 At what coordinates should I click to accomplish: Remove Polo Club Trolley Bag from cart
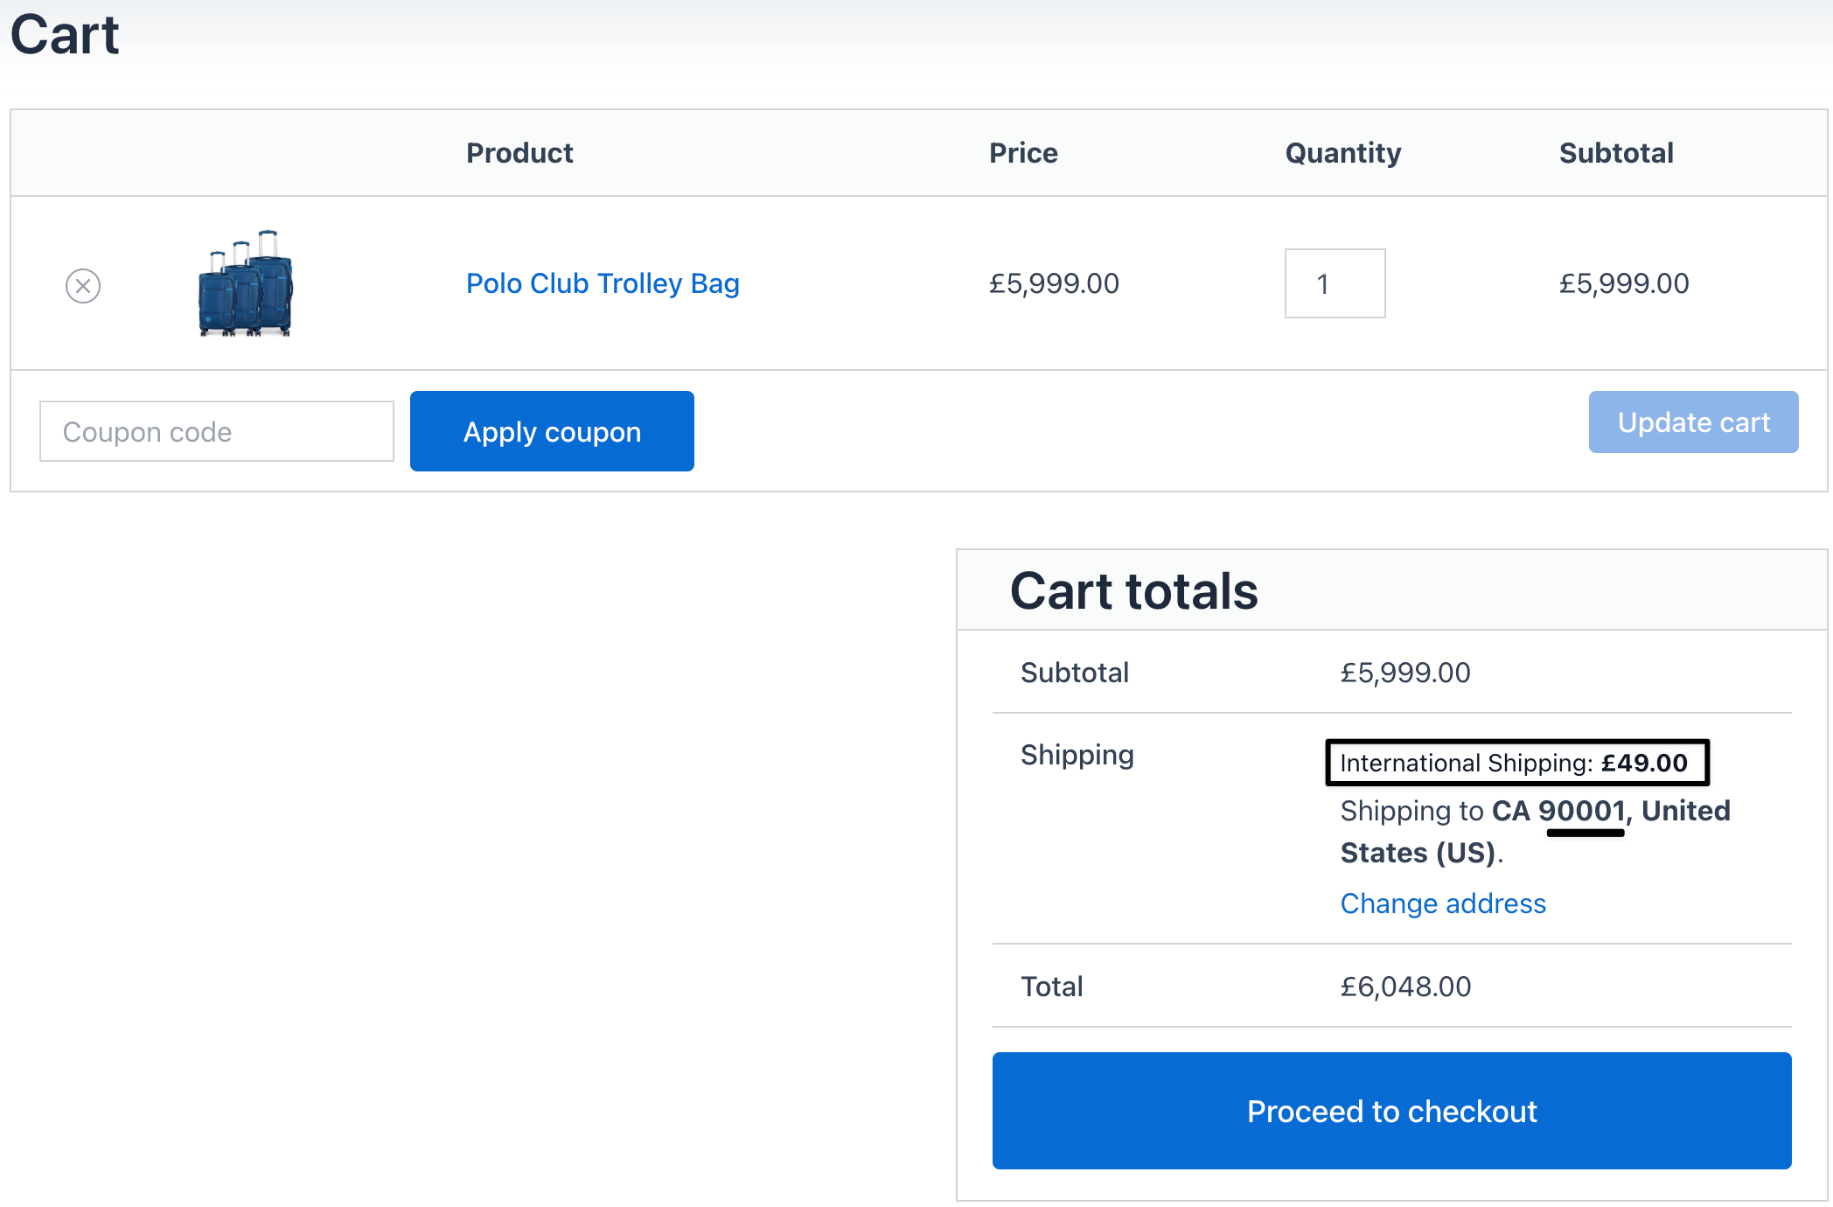click(83, 285)
